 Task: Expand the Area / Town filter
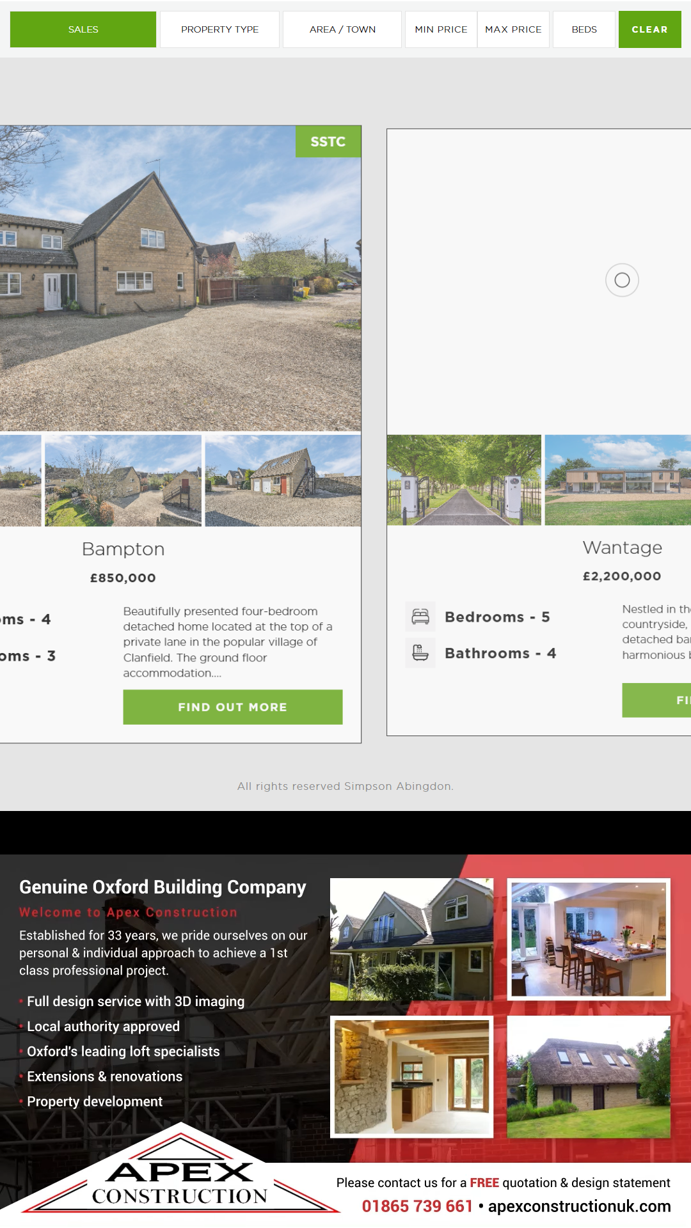pos(342,29)
